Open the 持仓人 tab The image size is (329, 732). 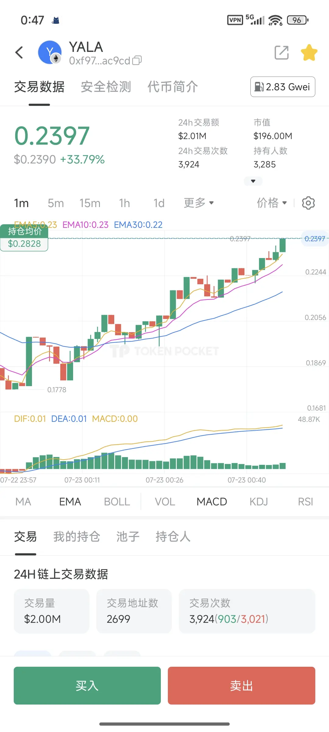pyautogui.click(x=173, y=536)
